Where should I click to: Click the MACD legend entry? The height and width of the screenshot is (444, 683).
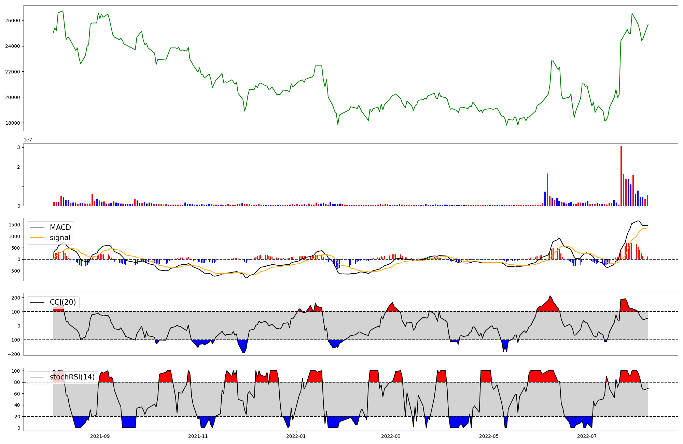pyautogui.click(x=60, y=227)
